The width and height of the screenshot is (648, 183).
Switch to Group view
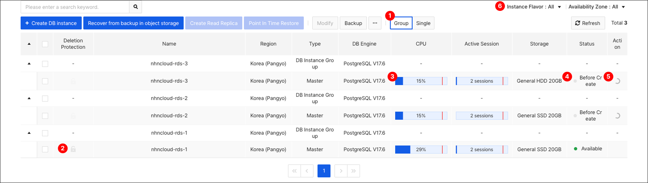(x=401, y=23)
